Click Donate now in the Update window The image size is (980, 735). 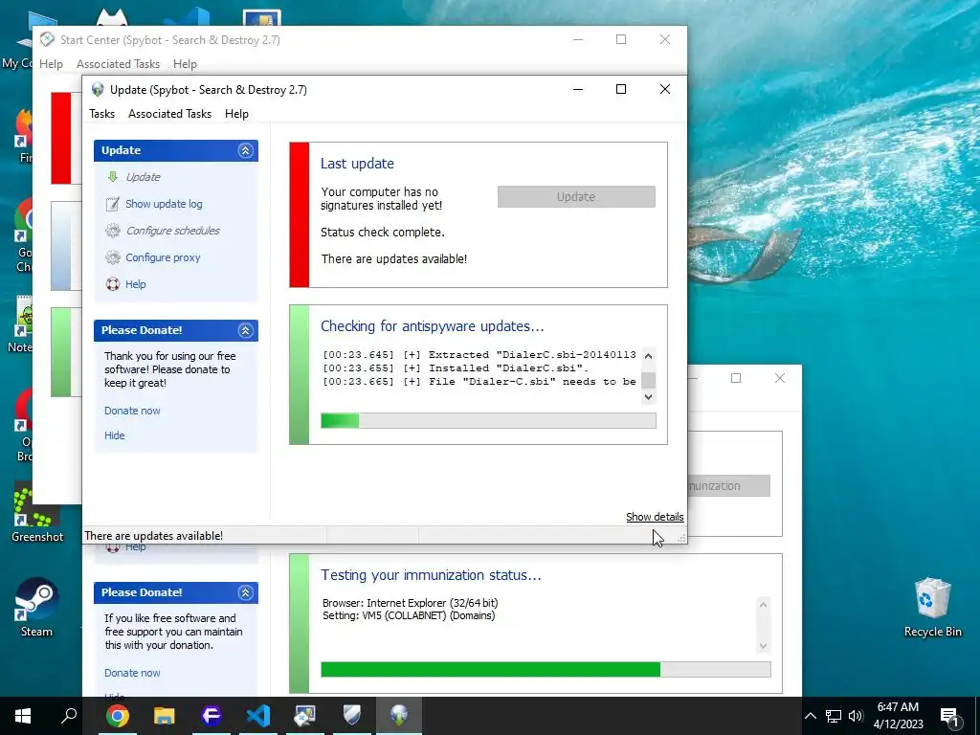tap(132, 411)
